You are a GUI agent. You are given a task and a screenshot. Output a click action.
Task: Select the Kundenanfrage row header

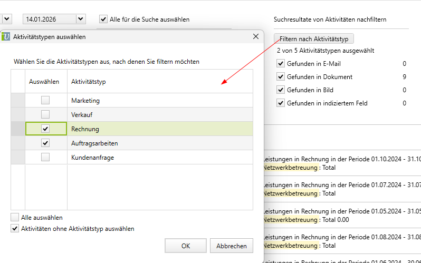18,157
